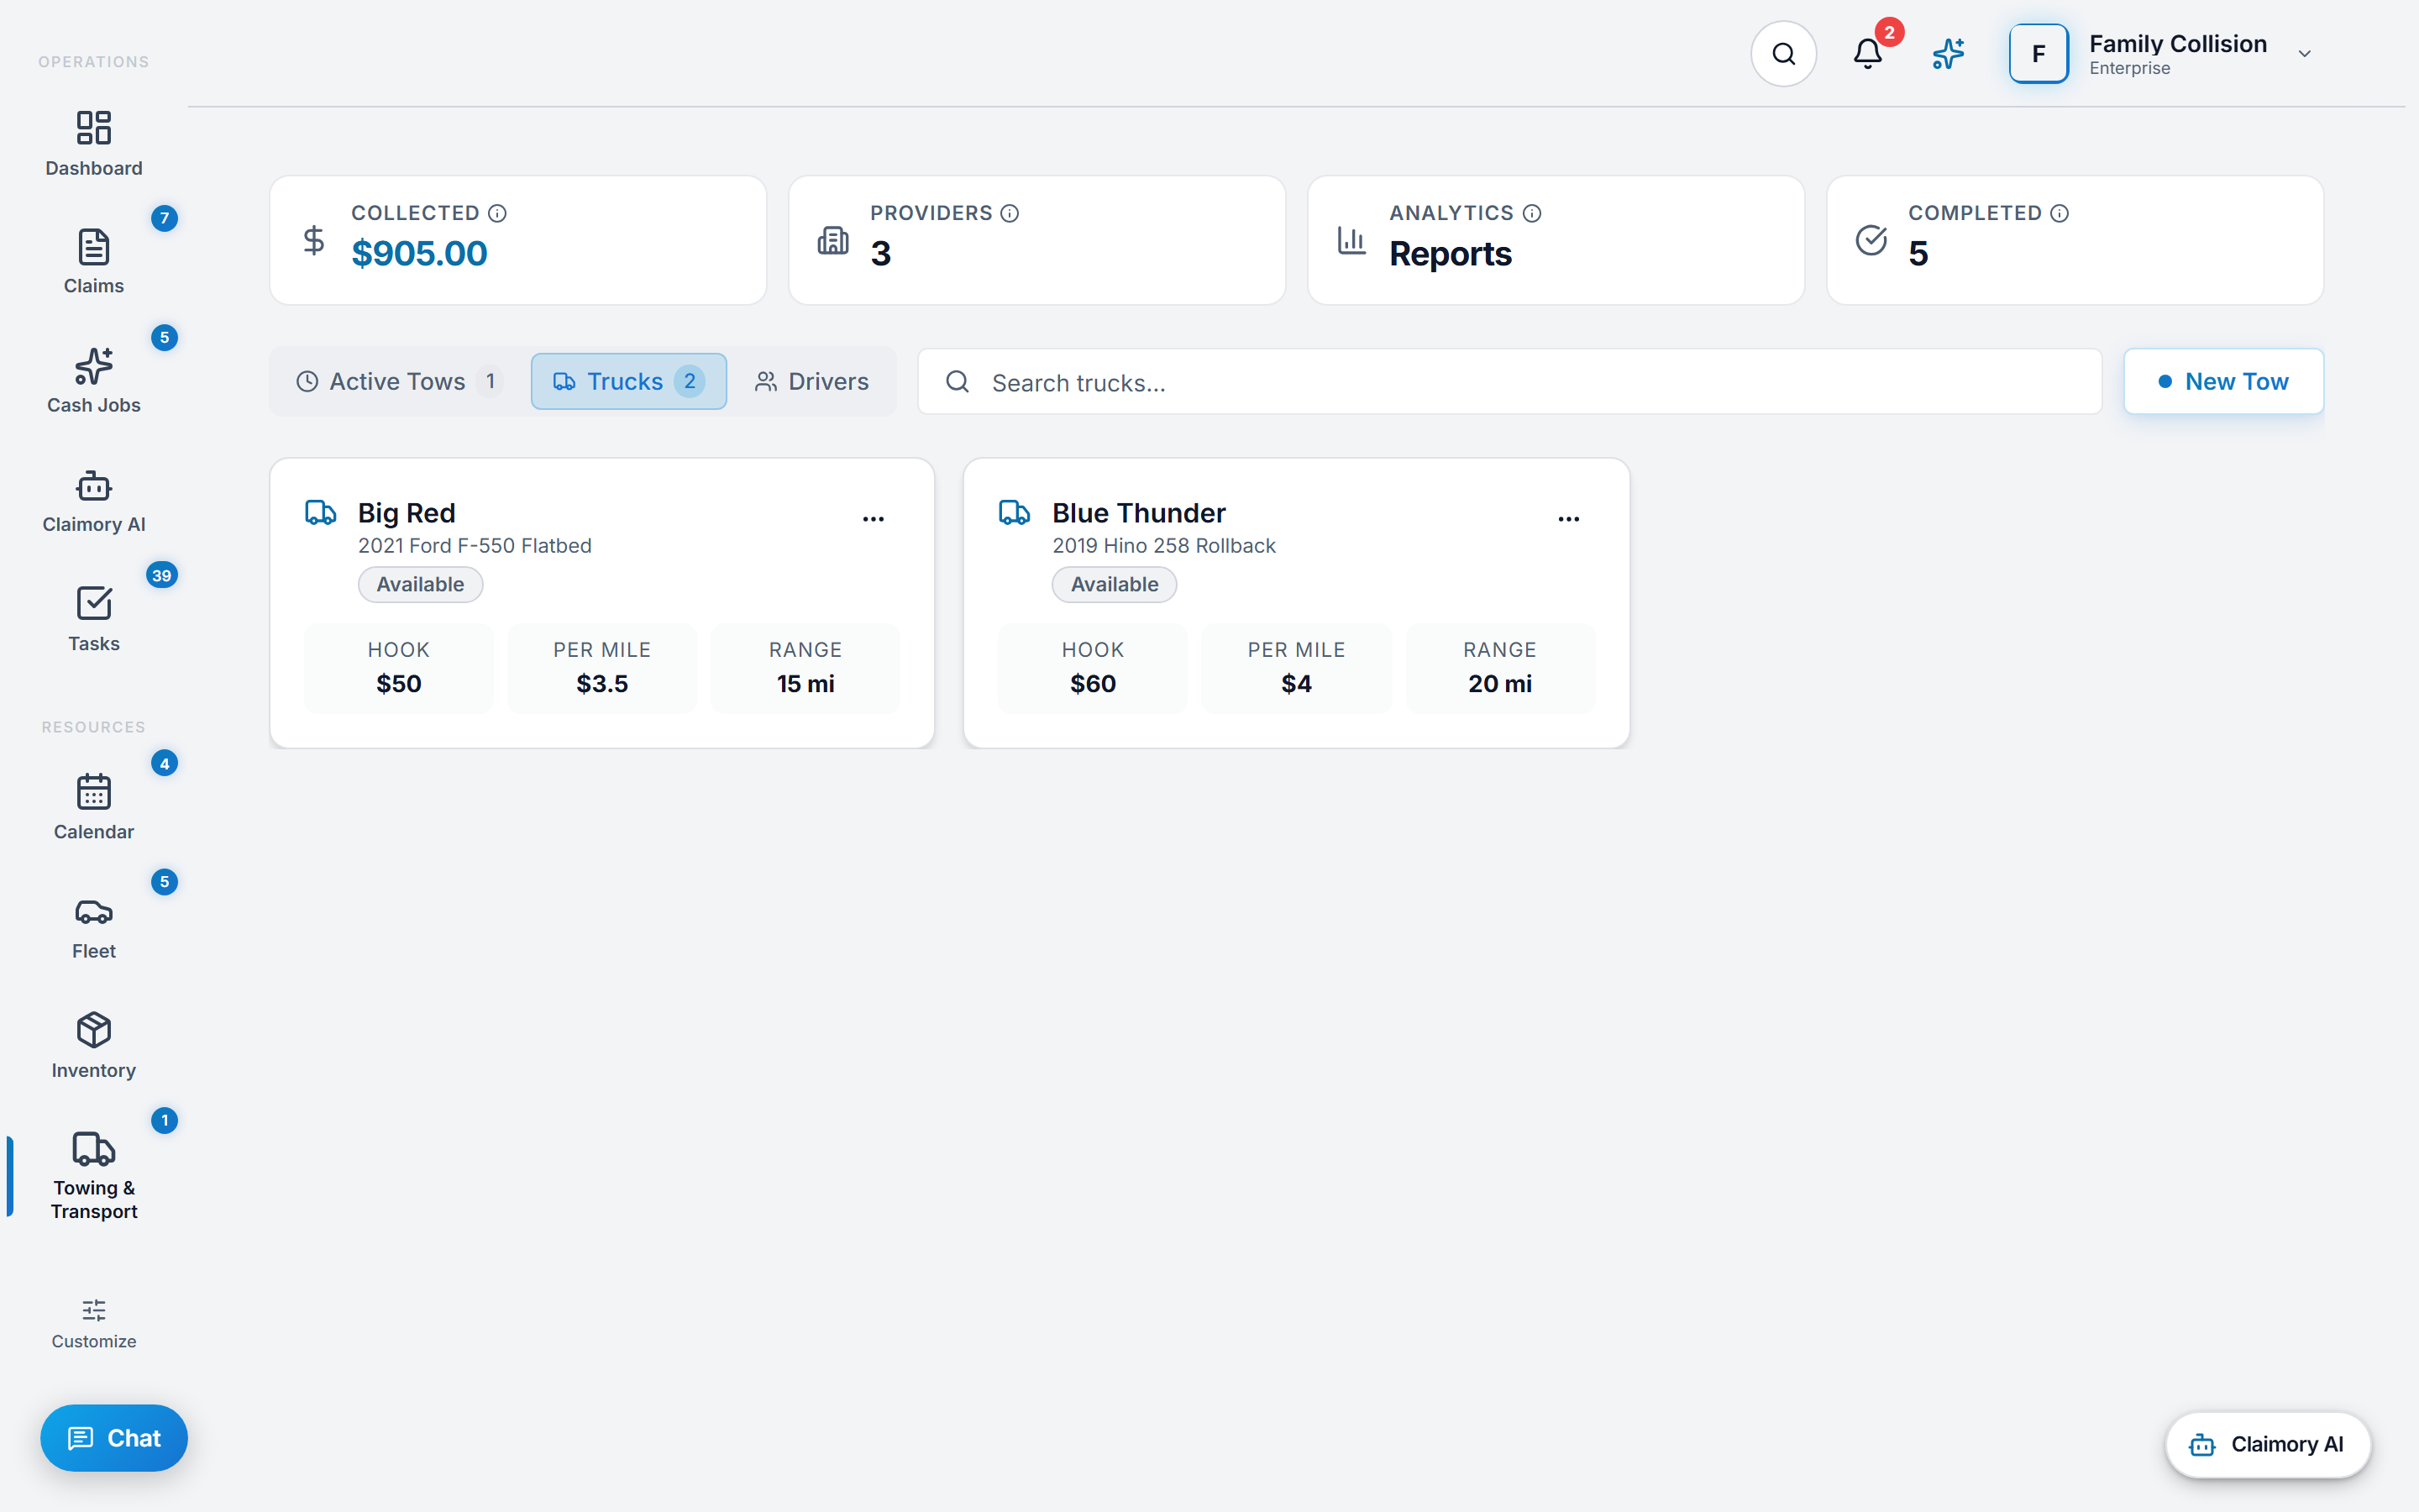Click info icon next to COMPLETED
Screen dimensions: 2419x1512
[x=2060, y=213]
